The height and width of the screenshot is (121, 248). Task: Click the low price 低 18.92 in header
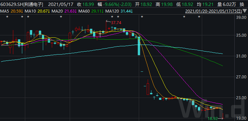(x=185, y=5)
